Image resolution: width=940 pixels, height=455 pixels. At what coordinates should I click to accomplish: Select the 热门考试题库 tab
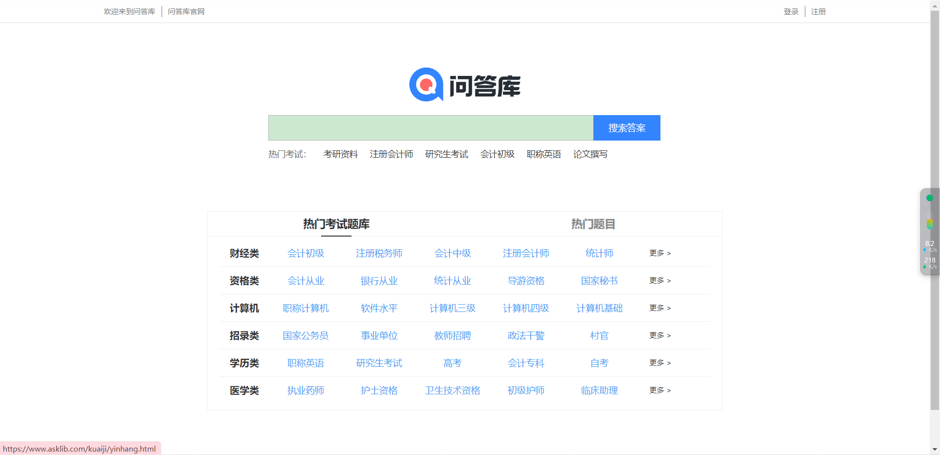tap(336, 224)
